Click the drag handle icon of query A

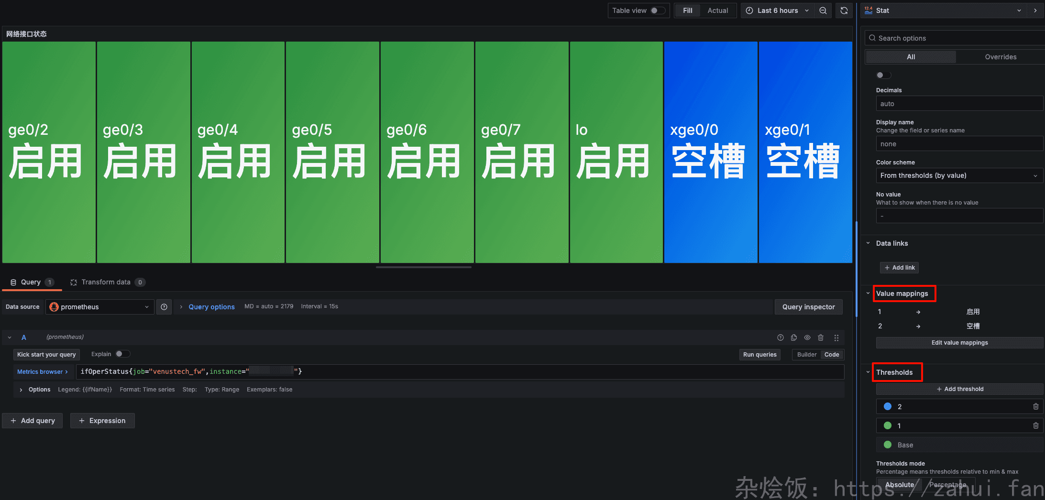(836, 337)
